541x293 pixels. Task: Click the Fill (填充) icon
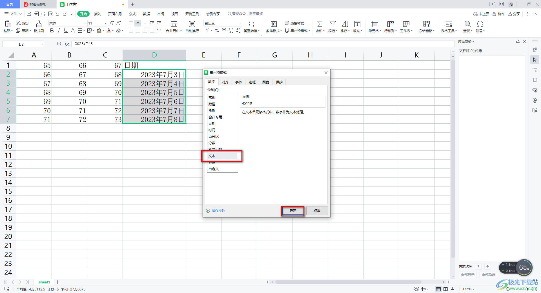point(357,24)
